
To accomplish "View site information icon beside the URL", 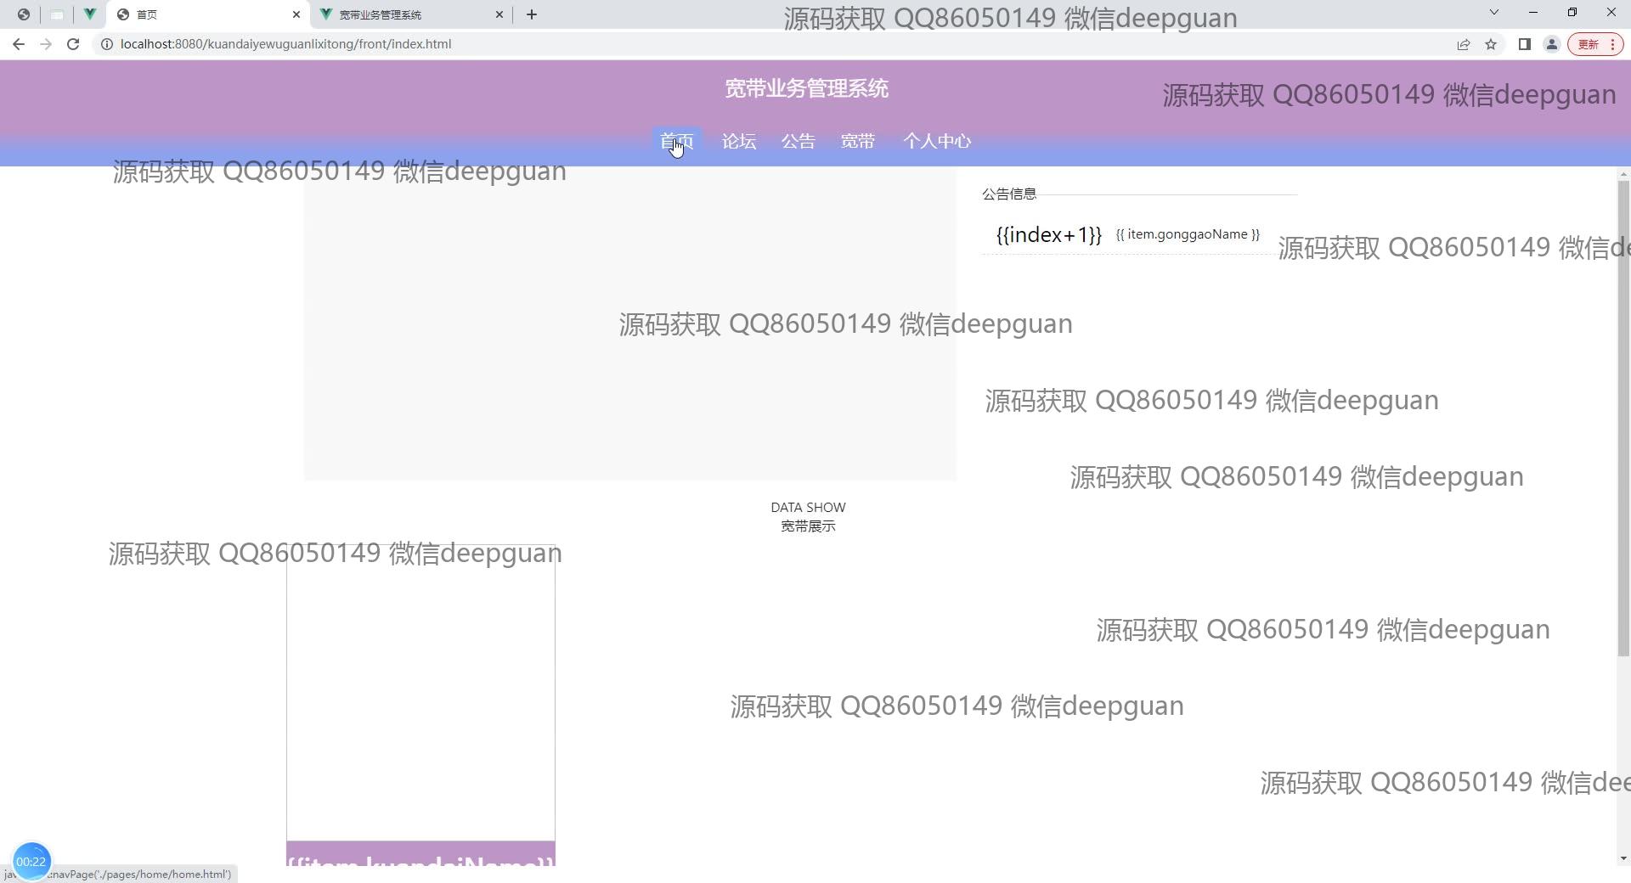I will [107, 44].
